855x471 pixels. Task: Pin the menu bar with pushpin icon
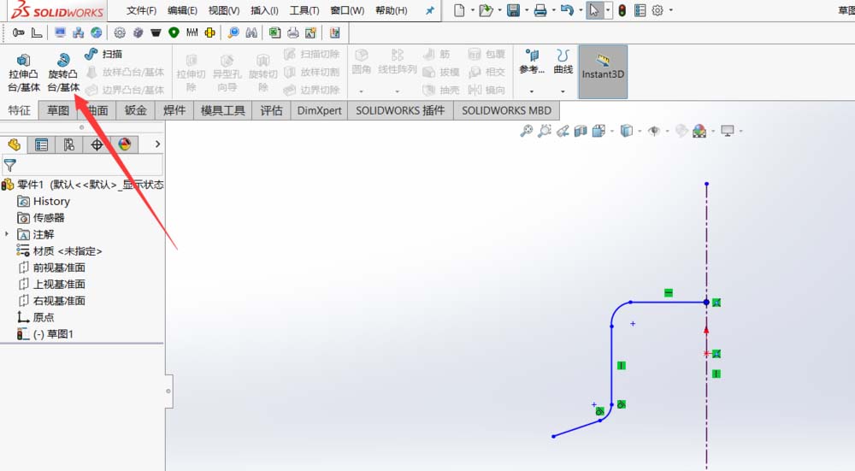click(430, 10)
